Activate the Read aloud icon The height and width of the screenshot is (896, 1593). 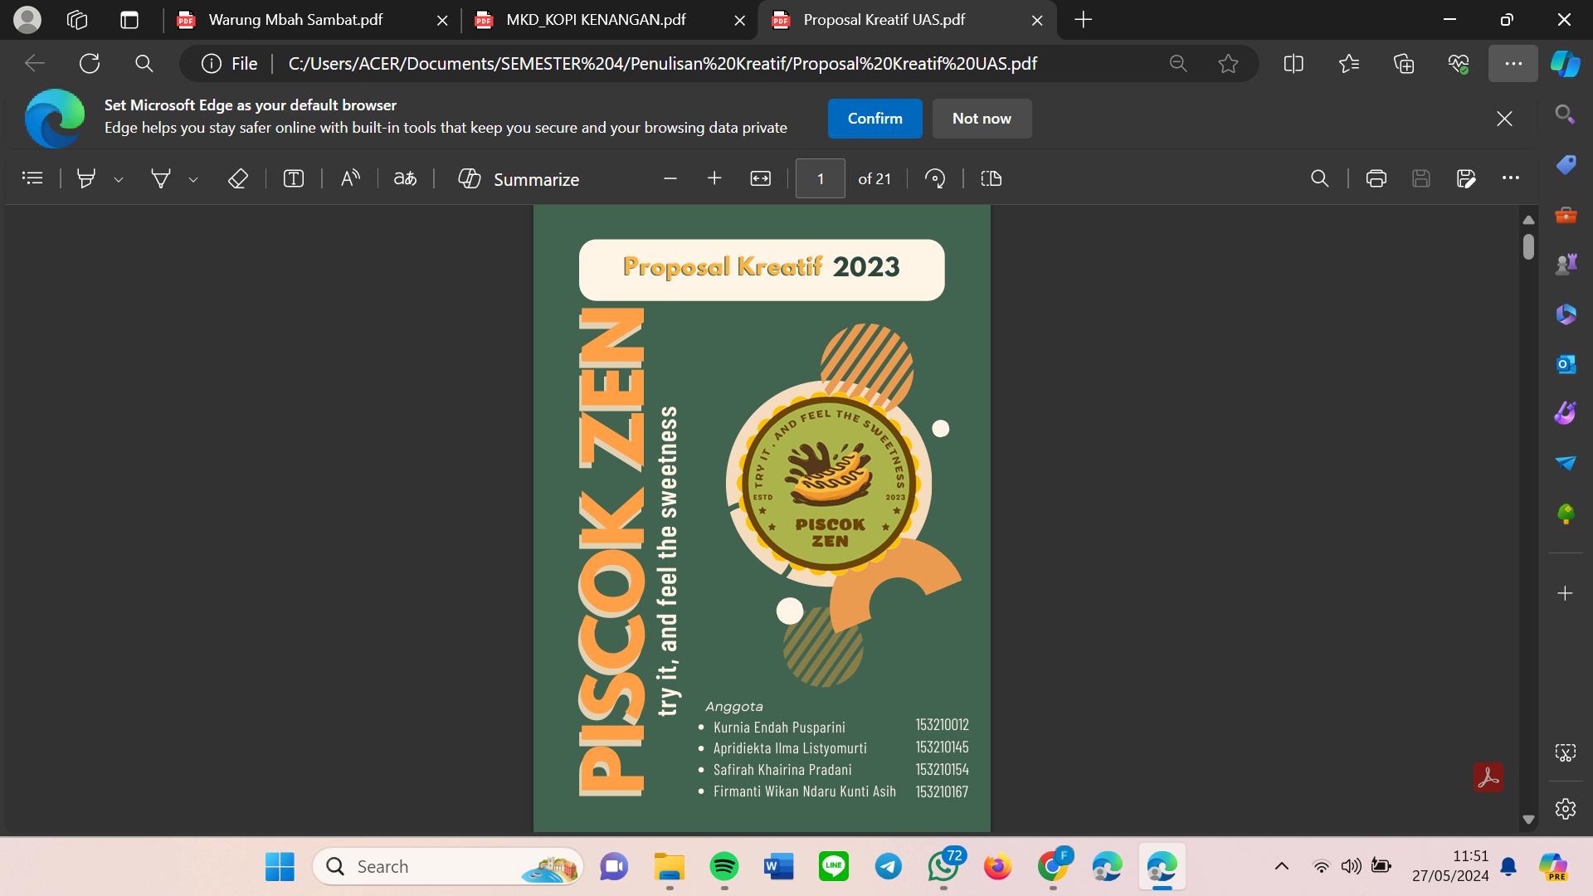350,178
